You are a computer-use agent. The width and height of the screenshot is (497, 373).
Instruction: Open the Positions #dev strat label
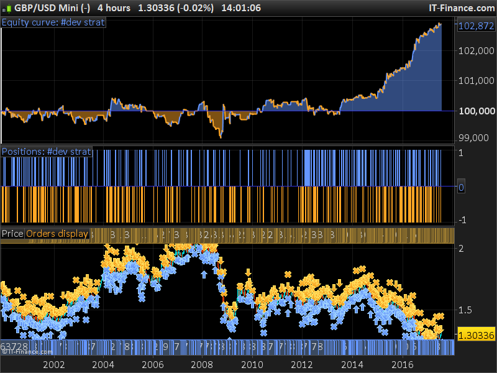point(47,152)
